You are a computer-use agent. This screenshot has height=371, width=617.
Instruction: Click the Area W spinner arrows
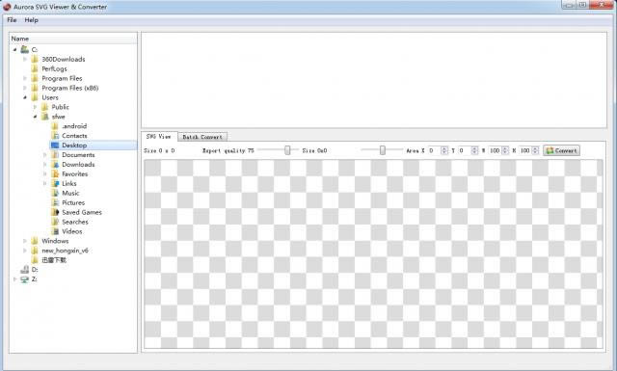pos(505,150)
